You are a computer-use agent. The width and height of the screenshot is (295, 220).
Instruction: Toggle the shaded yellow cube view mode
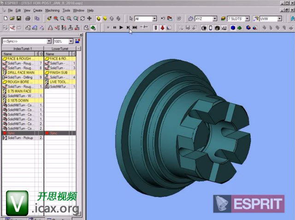(x=99, y=18)
